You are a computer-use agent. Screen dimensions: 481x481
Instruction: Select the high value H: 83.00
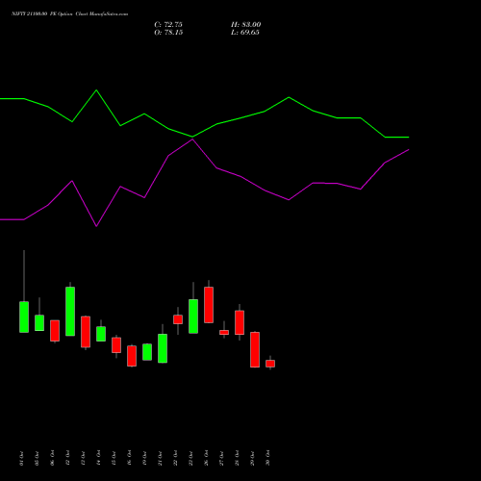point(245,24)
